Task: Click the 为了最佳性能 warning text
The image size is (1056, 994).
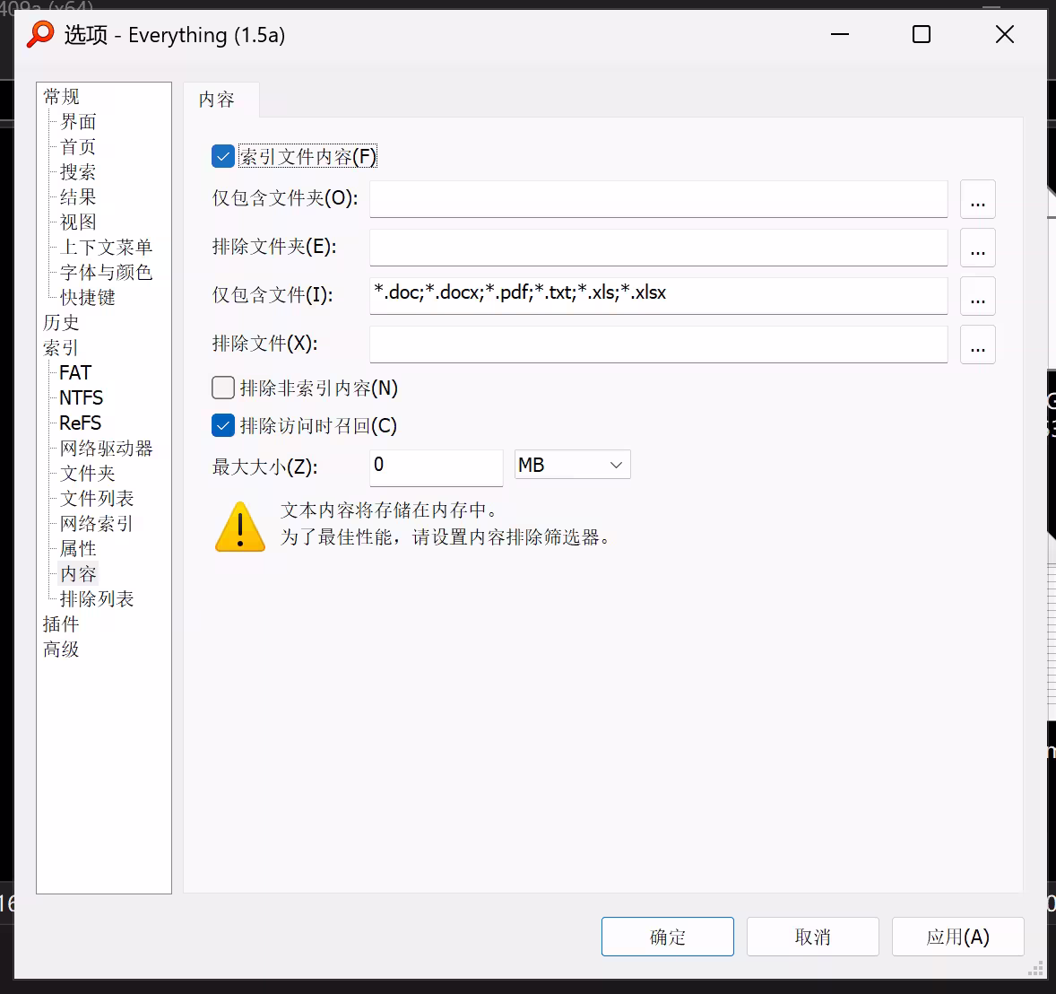Action: (x=446, y=537)
